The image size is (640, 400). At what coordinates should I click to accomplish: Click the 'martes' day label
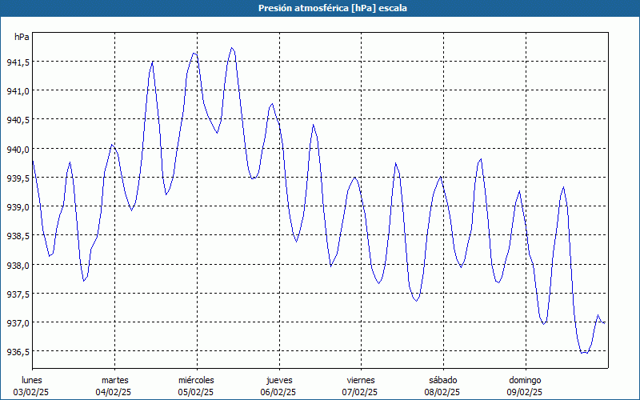click(x=114, y=380)
